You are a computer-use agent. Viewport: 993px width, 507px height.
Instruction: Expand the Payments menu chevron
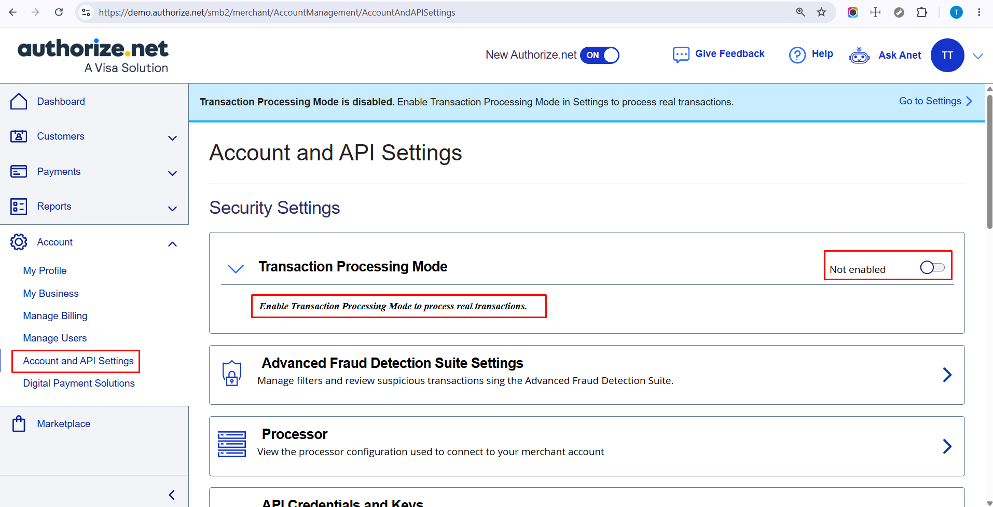pyautogui.click(x=172, y=173)
